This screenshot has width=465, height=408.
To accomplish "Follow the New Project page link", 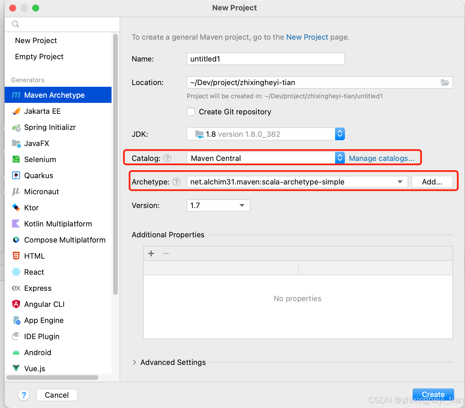I will (307, 37).
